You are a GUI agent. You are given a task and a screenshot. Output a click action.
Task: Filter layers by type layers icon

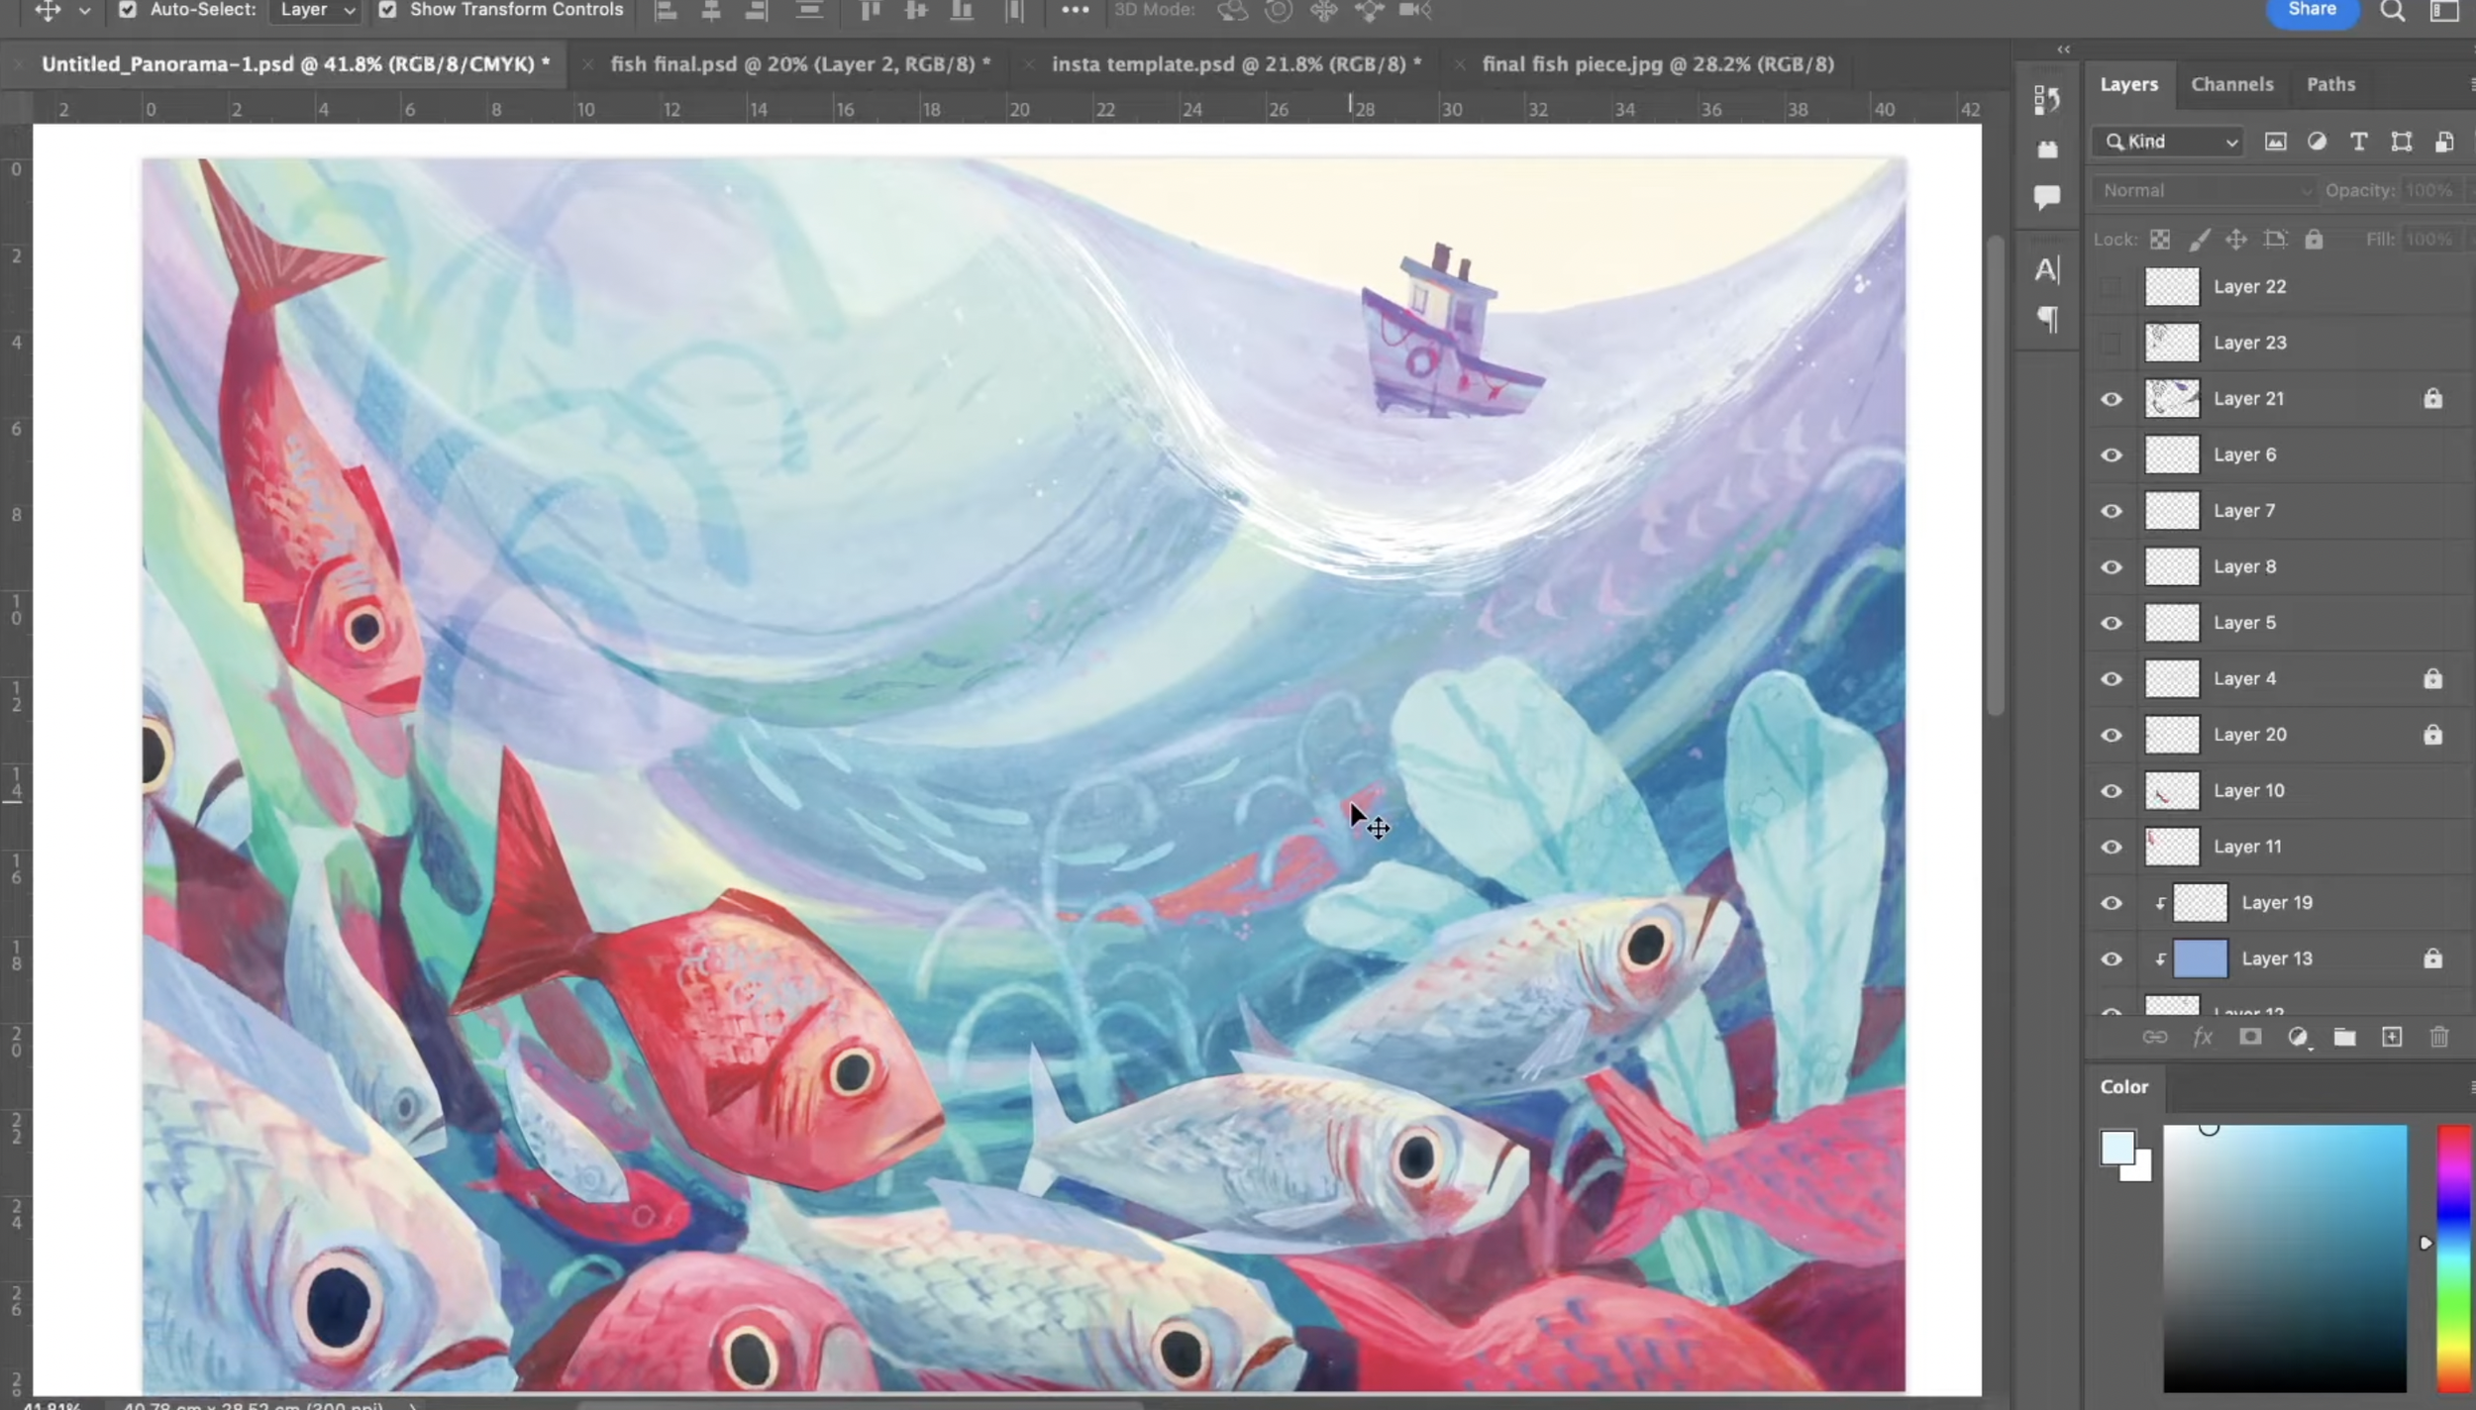click(2358, 142)
